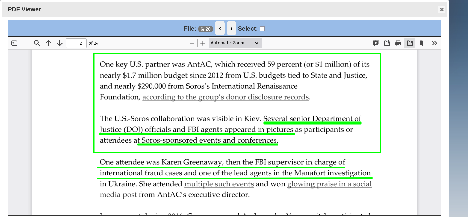Open a file with the open icon
This screenshot has width=468, height=217.
387,43
